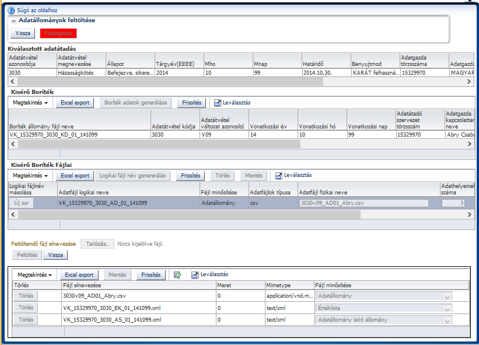The image size is (479, 345).
Task: Collapse the Adatállományok feltöltése section
Action: click(x=14, y=21)
